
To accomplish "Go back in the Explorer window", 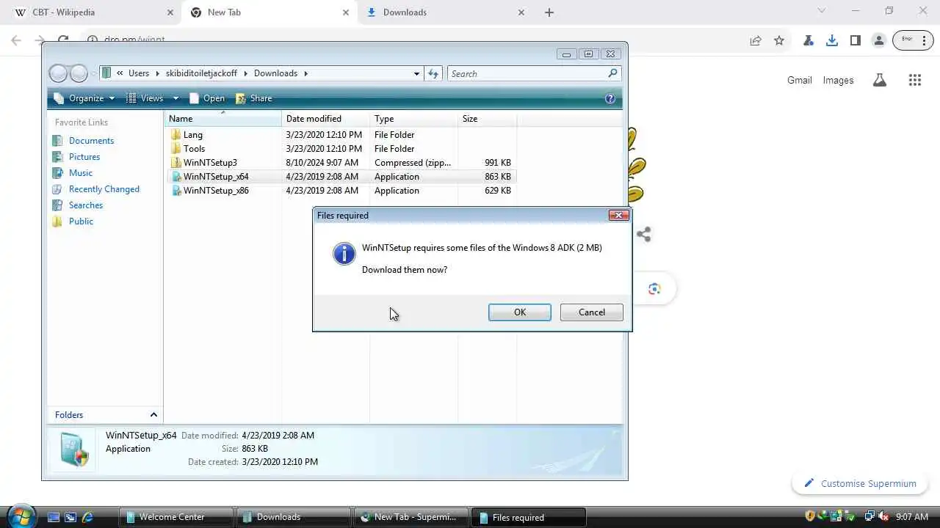I will (x=58, y=73).
